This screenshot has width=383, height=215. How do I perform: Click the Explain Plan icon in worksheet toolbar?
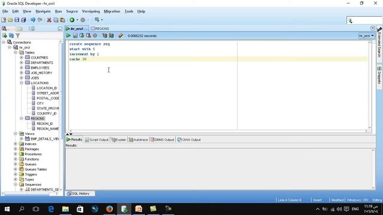tap(105, 36)
